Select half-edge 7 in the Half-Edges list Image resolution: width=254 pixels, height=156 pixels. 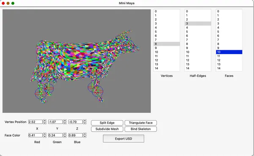pyautogui.click(x=198, y=40)
